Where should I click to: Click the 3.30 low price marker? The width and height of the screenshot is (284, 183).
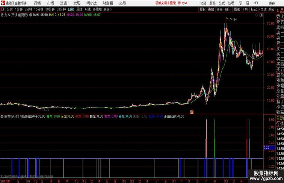tap(46, 109)
